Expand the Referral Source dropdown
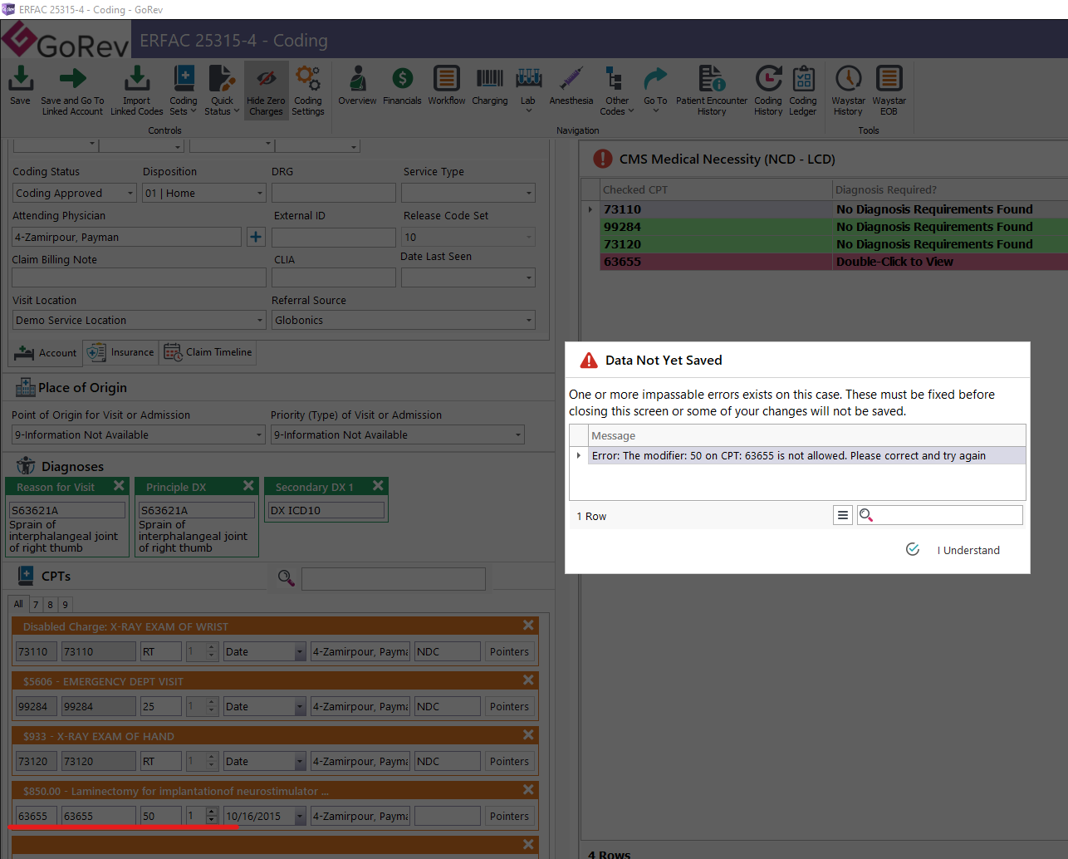The image size is (1068, 859). (528, 320)
